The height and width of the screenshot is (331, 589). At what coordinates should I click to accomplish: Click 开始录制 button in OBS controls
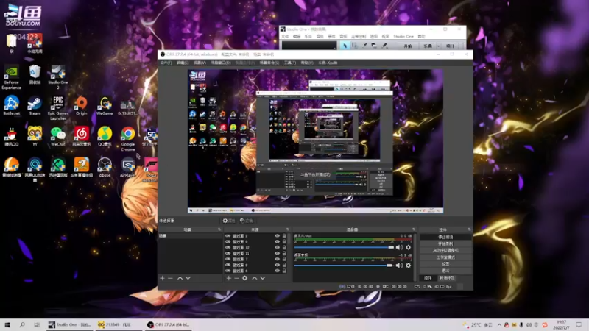pos(445,244)
